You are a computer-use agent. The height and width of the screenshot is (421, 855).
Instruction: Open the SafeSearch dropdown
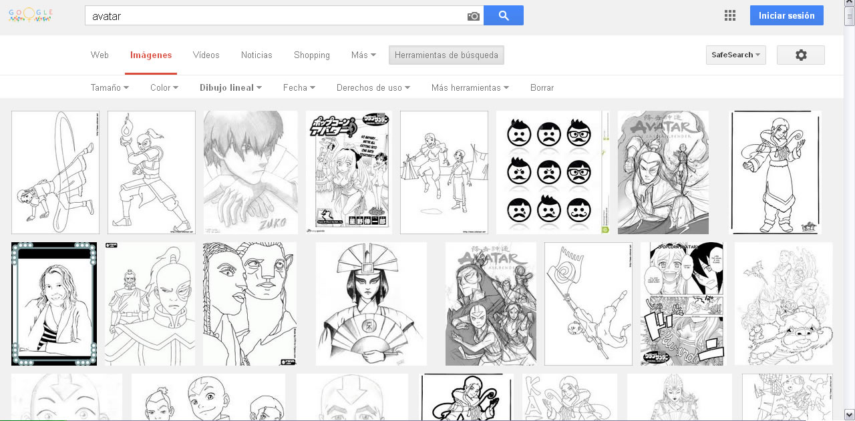coord(735,55)
